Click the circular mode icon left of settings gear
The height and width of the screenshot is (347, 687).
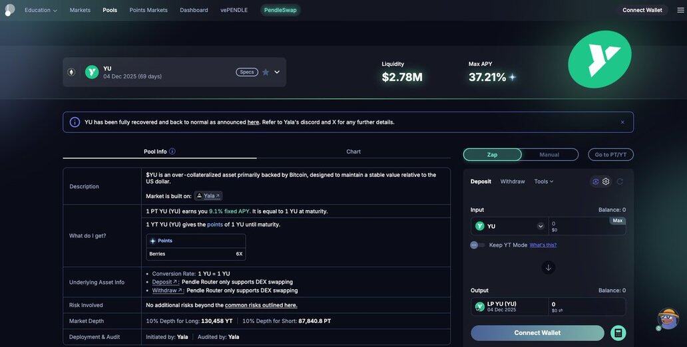click(x=595, y=181)
